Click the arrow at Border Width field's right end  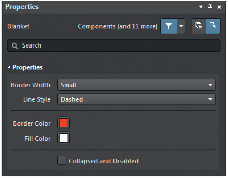tap(210, 85)
